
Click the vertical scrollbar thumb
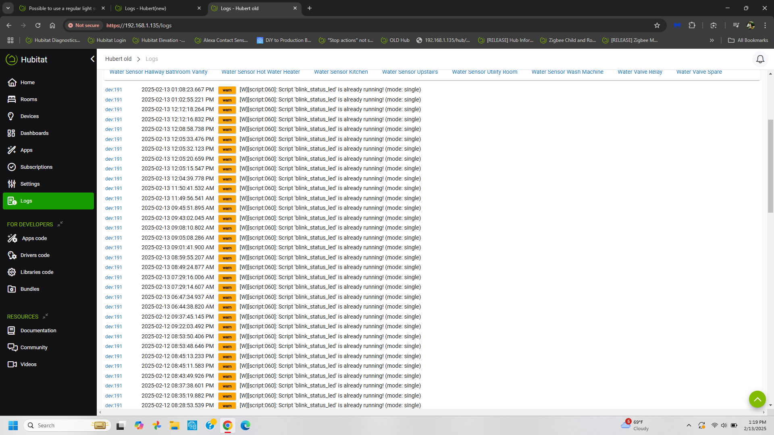(x=770, y=166)
